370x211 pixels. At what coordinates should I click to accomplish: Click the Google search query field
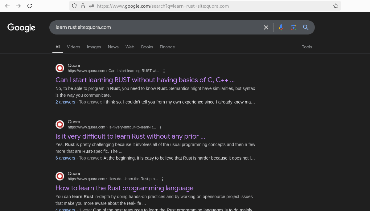(x=156, y=27)
